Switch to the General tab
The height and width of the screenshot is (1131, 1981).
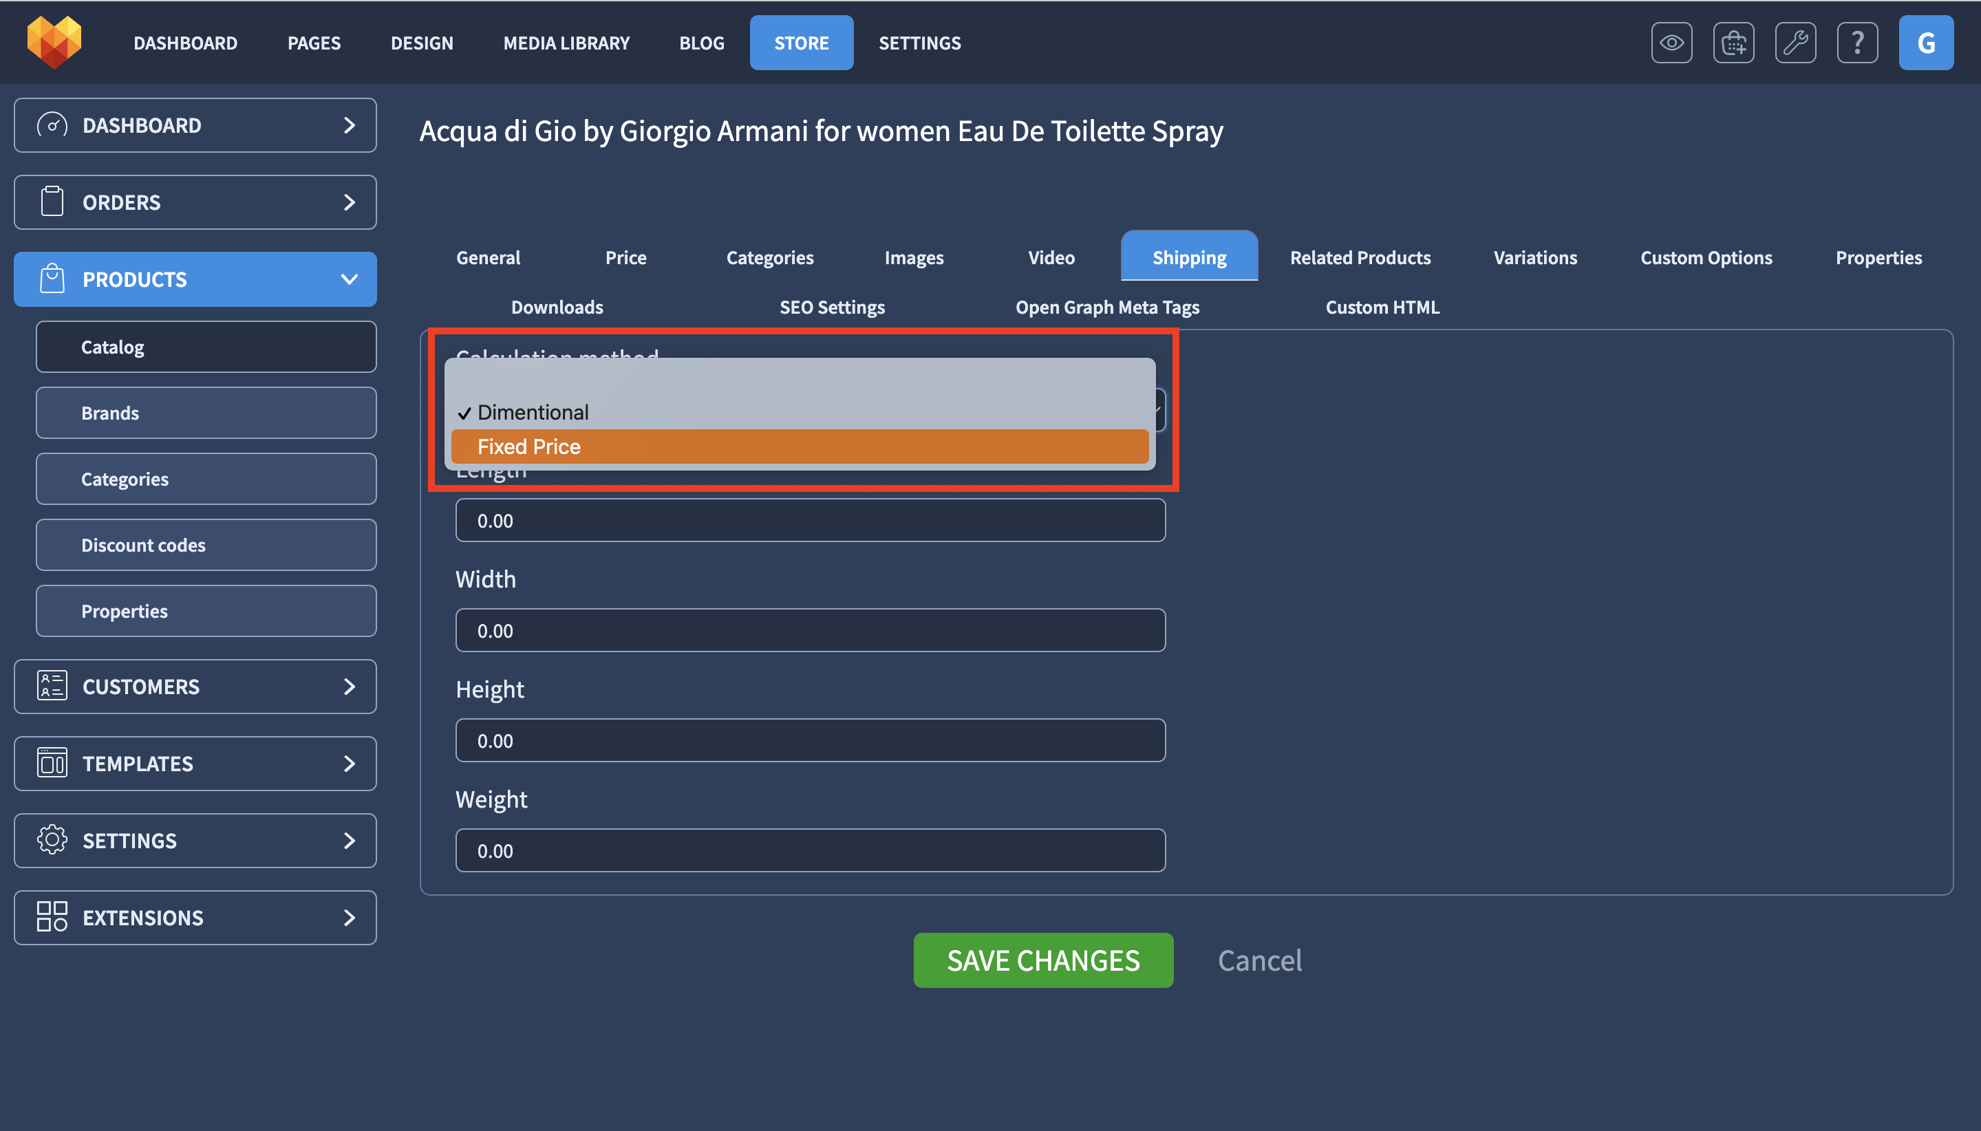click(488, 257)
